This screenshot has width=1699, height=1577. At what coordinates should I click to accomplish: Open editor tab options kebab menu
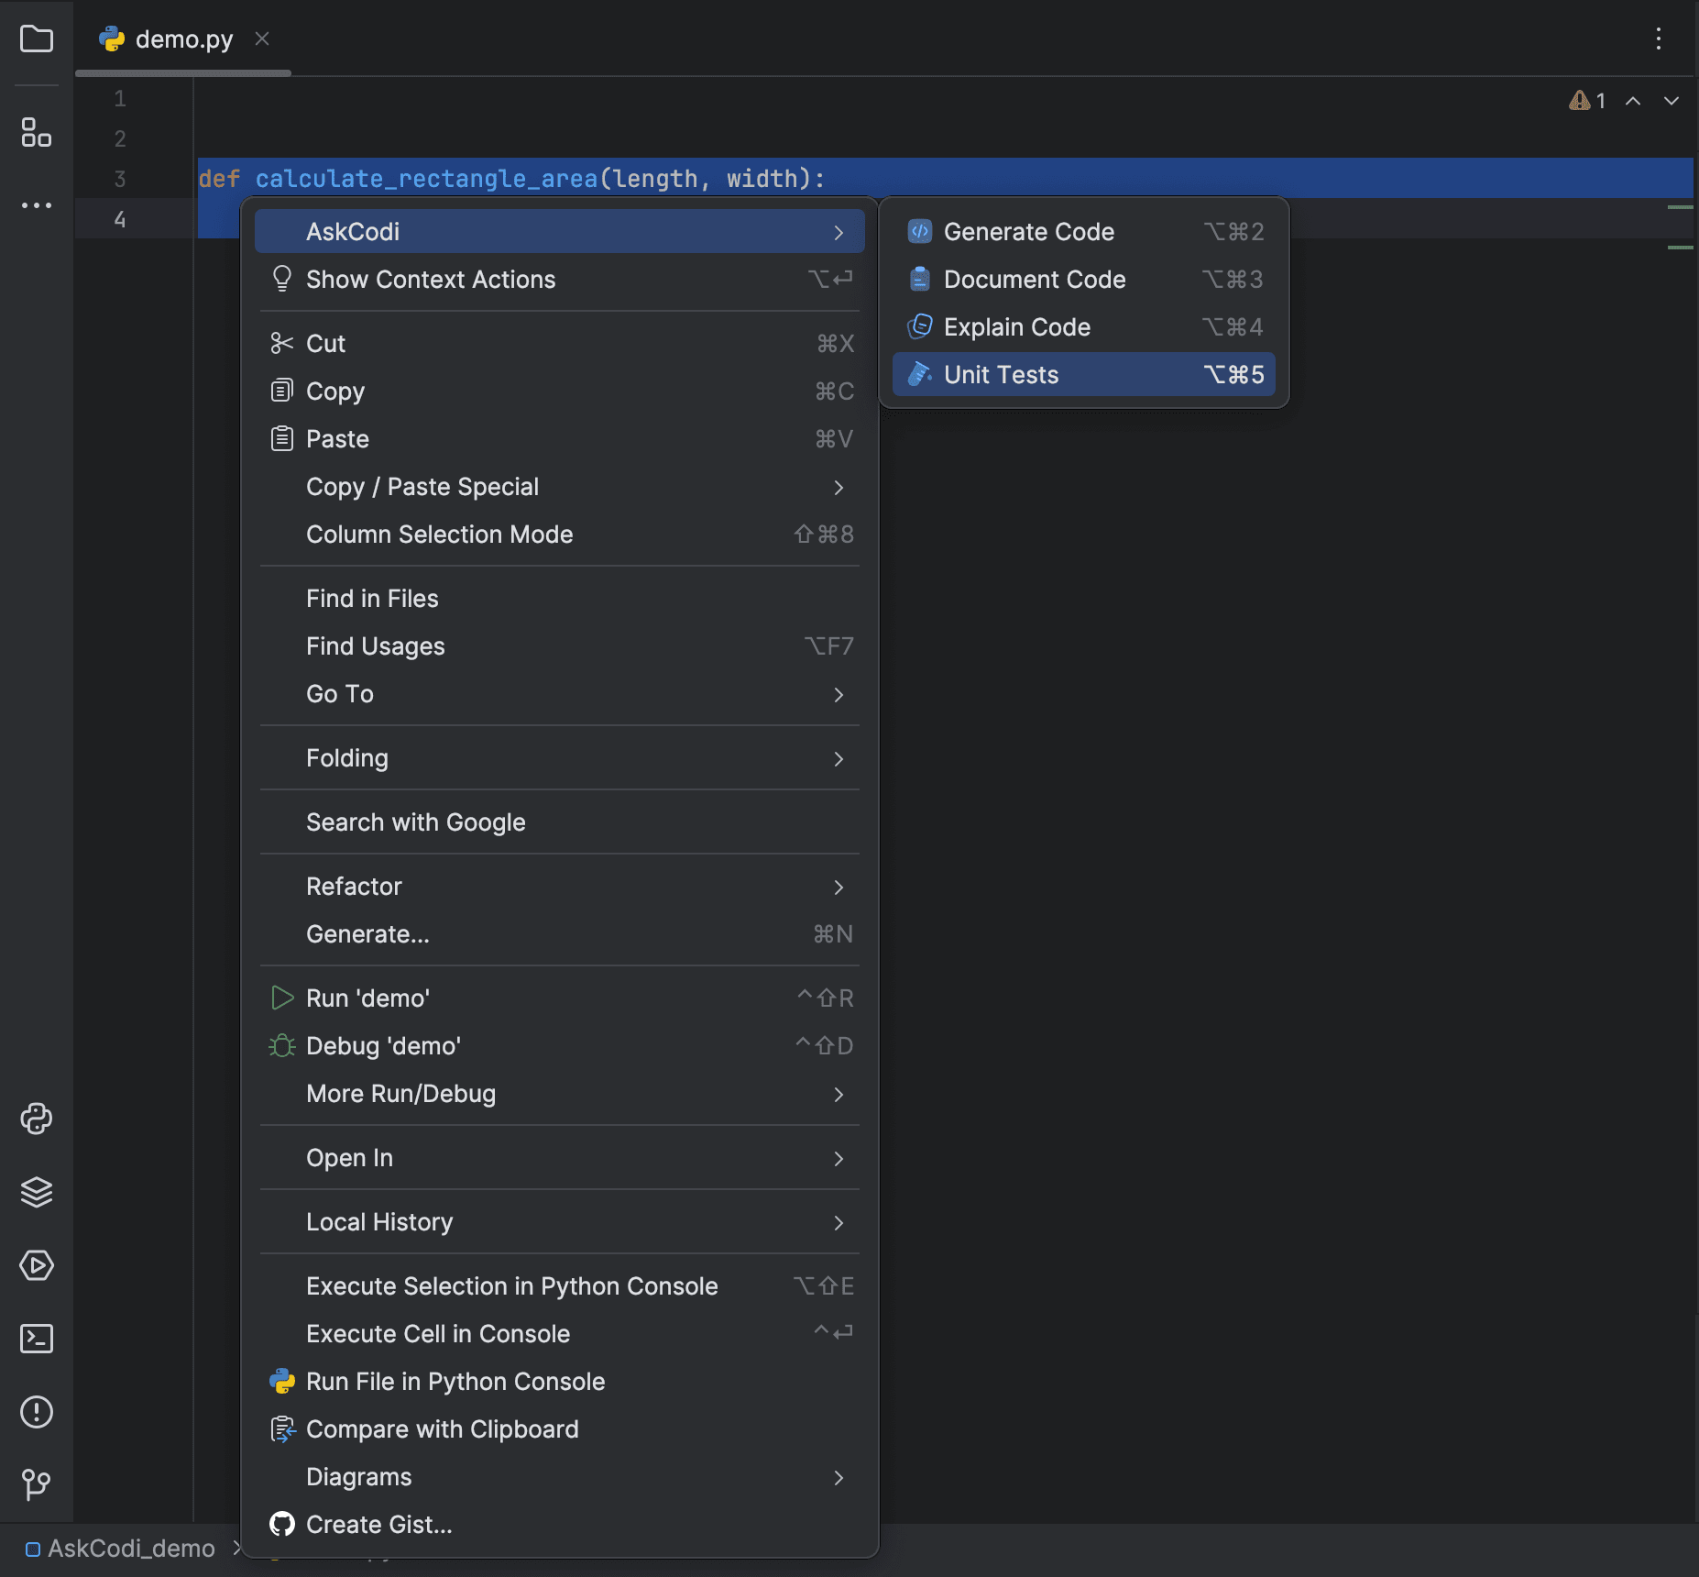pyautogui.click(x=1659, y=39)
